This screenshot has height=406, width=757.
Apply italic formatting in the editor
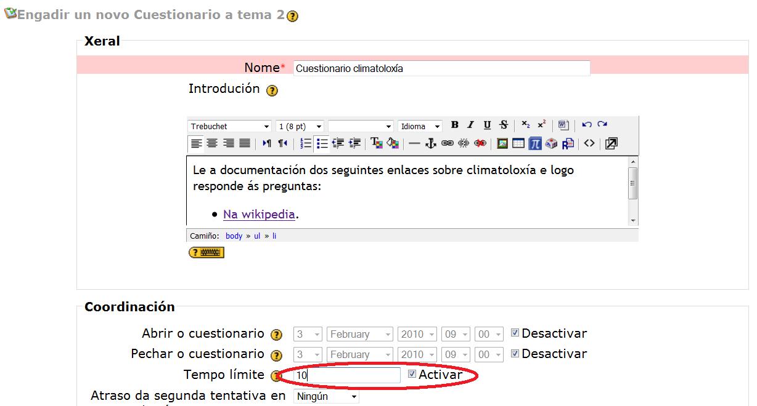pyautogui.click(x=470, y=125)
